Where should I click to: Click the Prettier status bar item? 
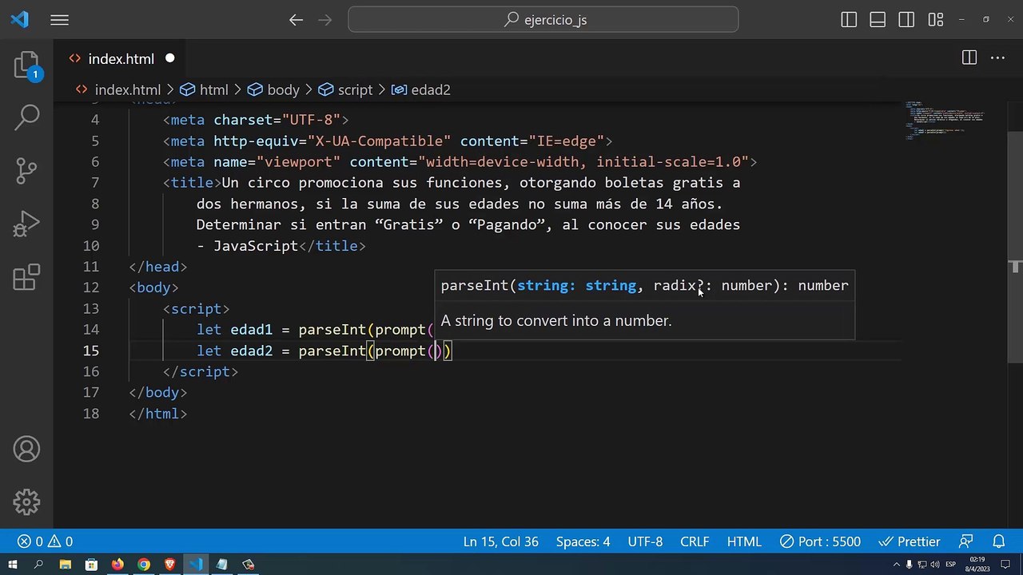point(910,541)
